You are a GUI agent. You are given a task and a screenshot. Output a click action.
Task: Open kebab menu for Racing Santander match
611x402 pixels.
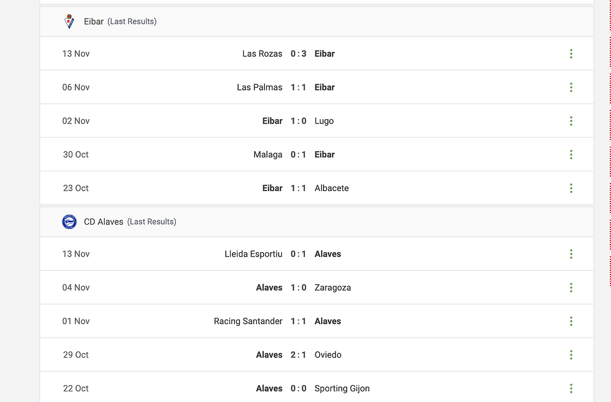[x=571, y=321]
